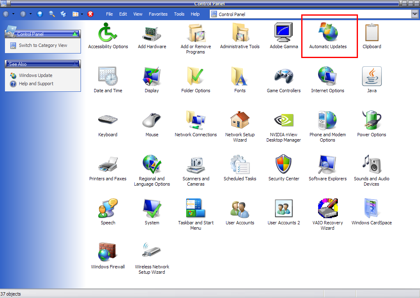Open the Printers and Faxes icon
This screenshot has width=420, height=298.
(x=108, y=164)
